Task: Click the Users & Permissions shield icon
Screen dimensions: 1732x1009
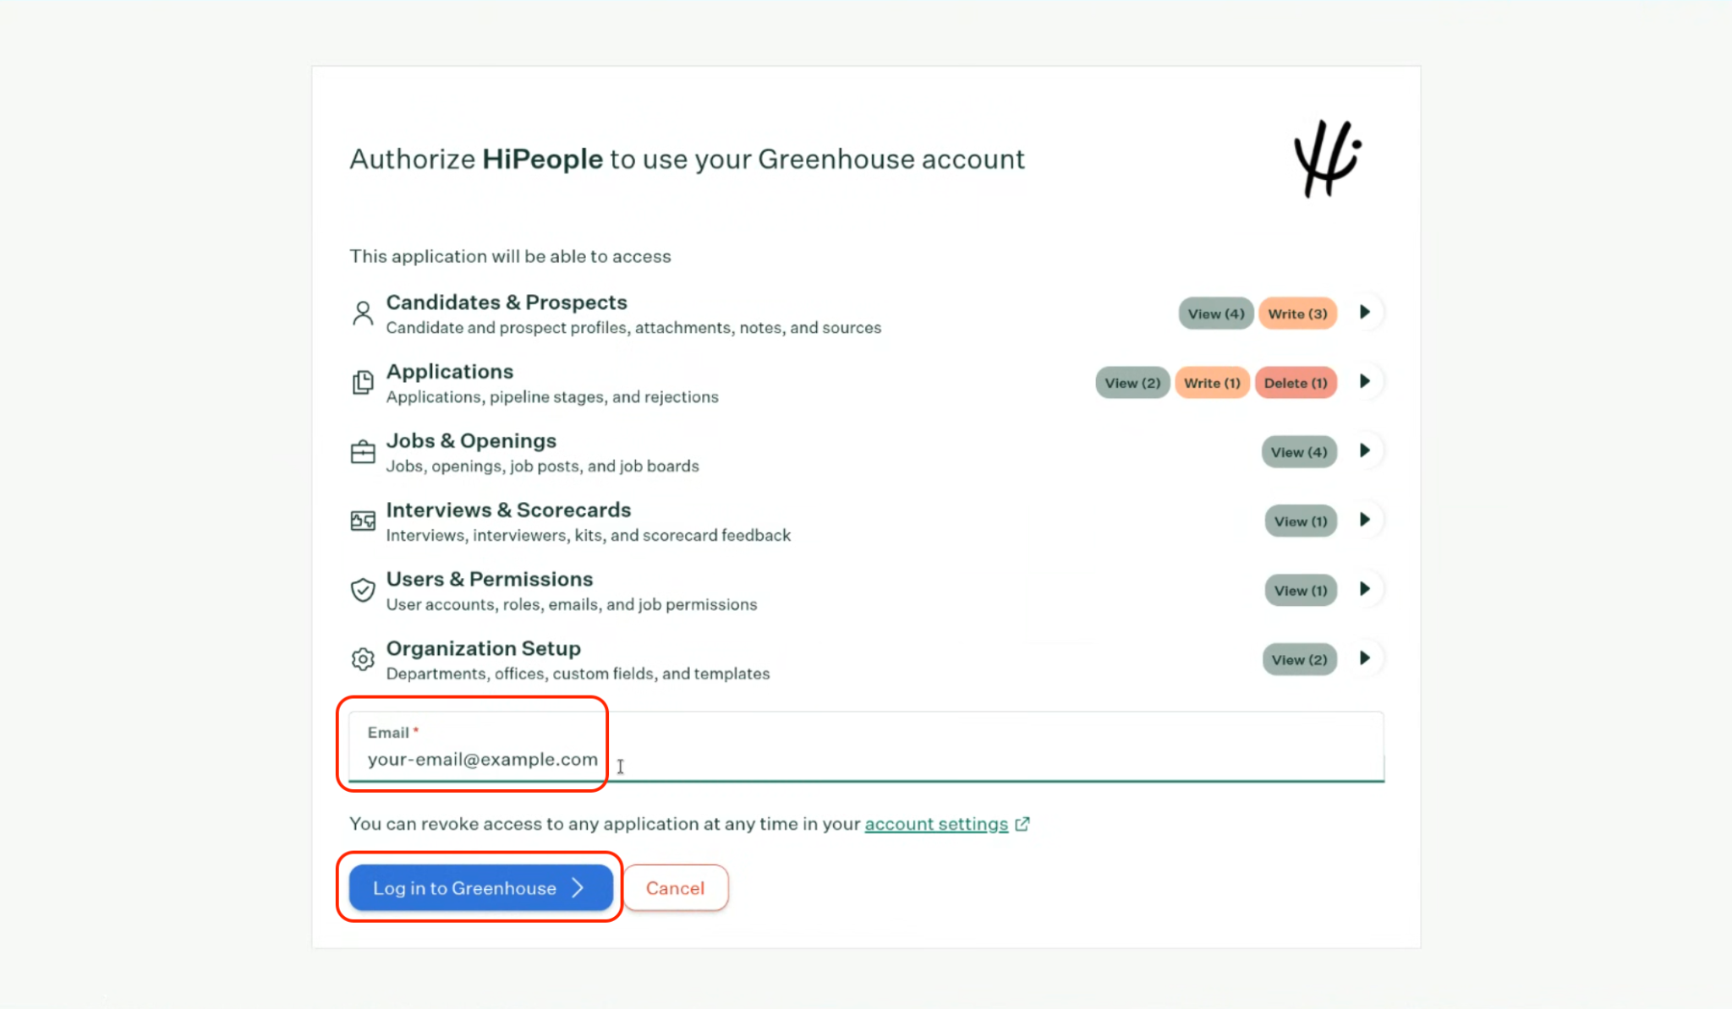Action: tap(363, 590)
